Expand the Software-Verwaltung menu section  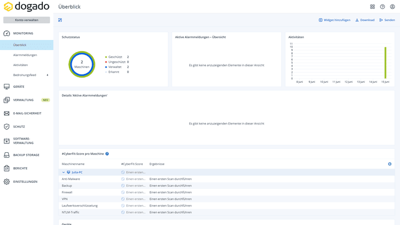pos(23,141)
